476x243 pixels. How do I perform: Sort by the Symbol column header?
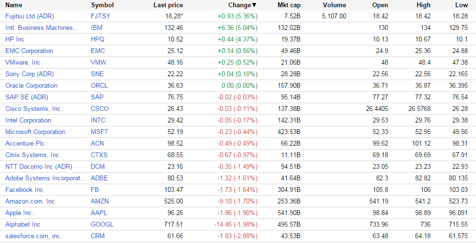102,5
